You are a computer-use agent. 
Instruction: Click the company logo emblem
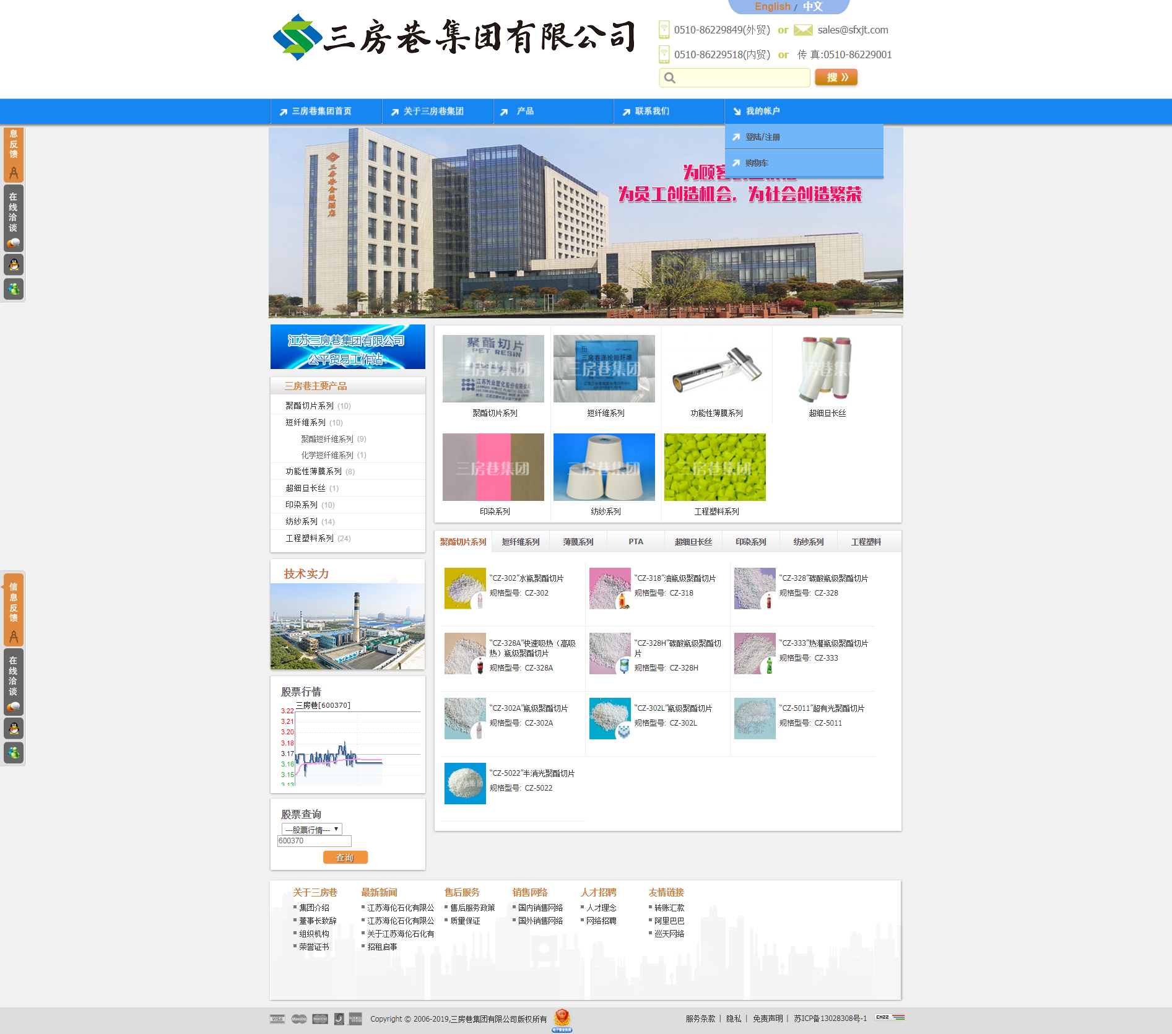coord(297,37)
